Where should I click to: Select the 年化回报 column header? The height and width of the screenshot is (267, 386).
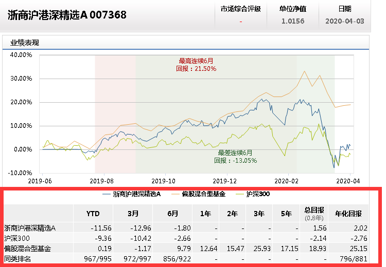pyautogui.click(x=348, y=214)
